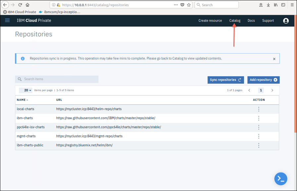
Task: Open Firefox application menu
Action: click(292, 5)
